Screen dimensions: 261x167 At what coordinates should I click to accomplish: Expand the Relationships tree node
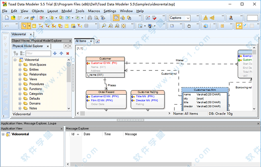pos(20,74)
